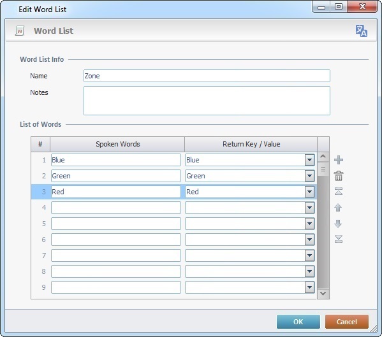Click the Cancel button

tap(347, 322)
